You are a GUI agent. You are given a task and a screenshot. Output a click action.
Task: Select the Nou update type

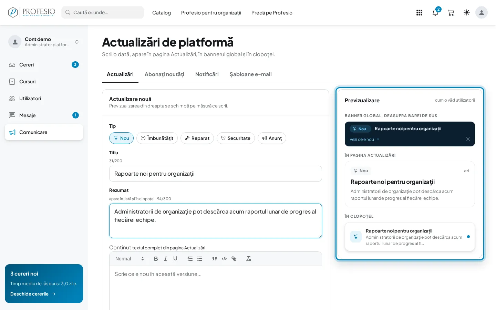click(x=121, y=138)
